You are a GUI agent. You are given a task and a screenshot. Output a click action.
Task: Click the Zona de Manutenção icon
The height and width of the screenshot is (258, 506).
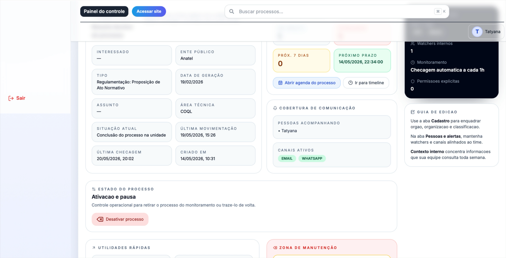[x=275, y=248]
